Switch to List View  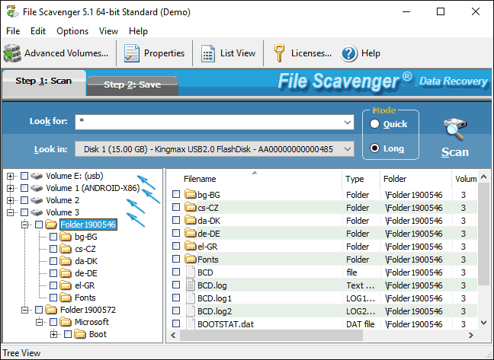pyautogui.click(x=208, y=53)
